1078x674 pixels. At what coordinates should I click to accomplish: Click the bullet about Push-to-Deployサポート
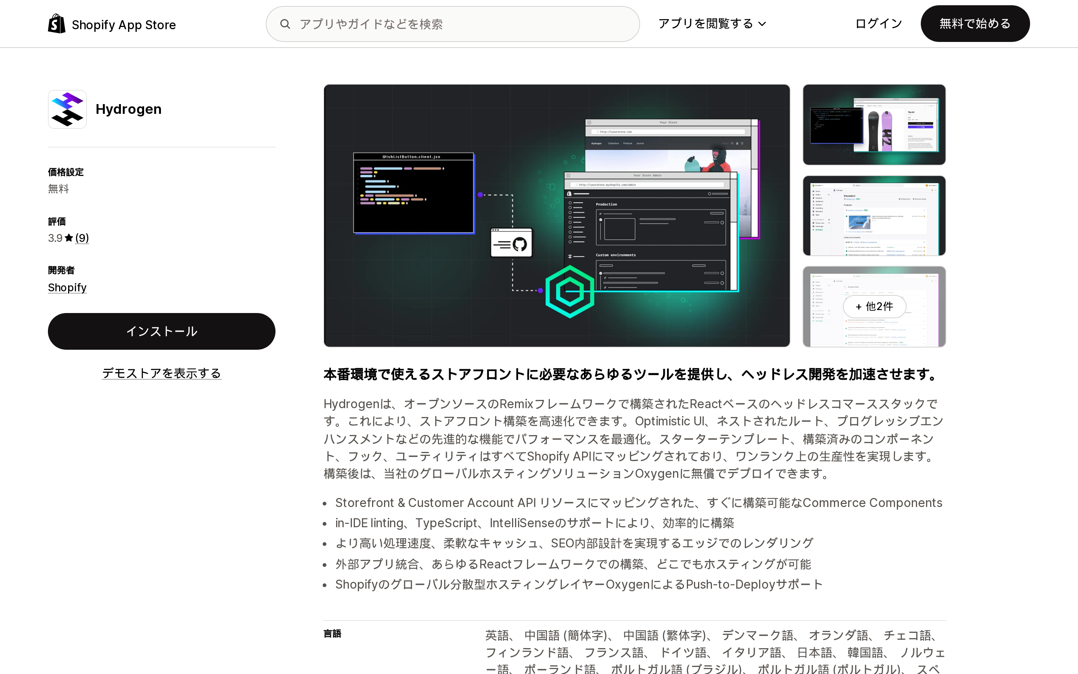(x=579, y=585)
